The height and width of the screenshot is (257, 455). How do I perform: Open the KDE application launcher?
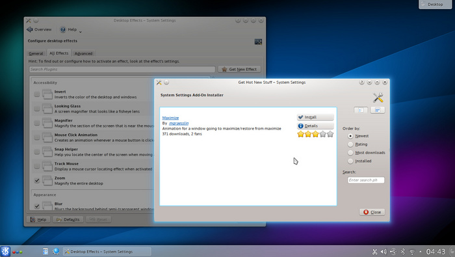(x=5, y=251)
